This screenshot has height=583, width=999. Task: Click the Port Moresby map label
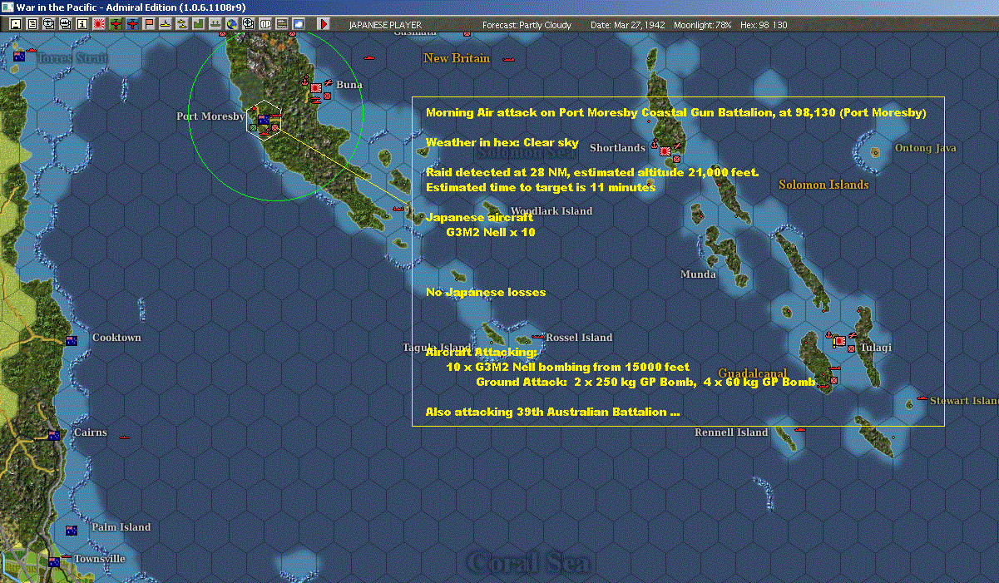pyautogui.click(x=210, y=116)
